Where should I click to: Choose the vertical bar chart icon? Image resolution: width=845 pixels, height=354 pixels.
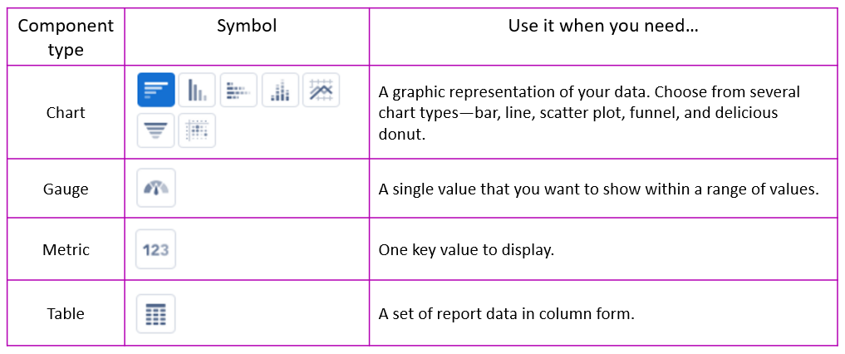tap(197, 90)
